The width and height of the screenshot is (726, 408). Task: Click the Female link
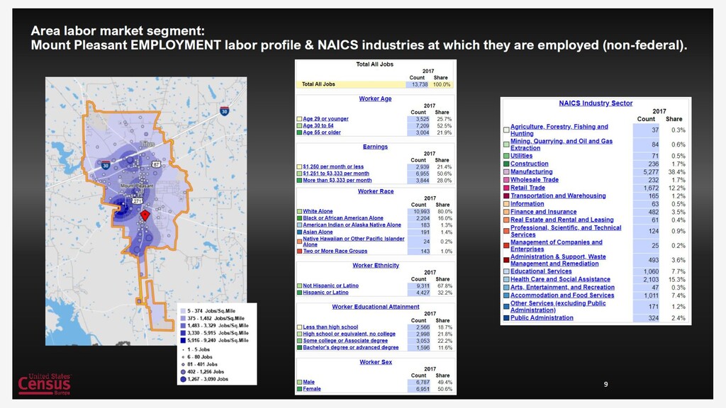(312, 389)
